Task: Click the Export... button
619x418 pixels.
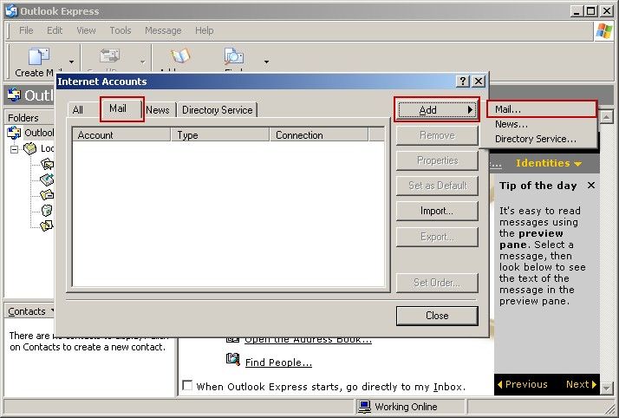Action: click(437, 237)
